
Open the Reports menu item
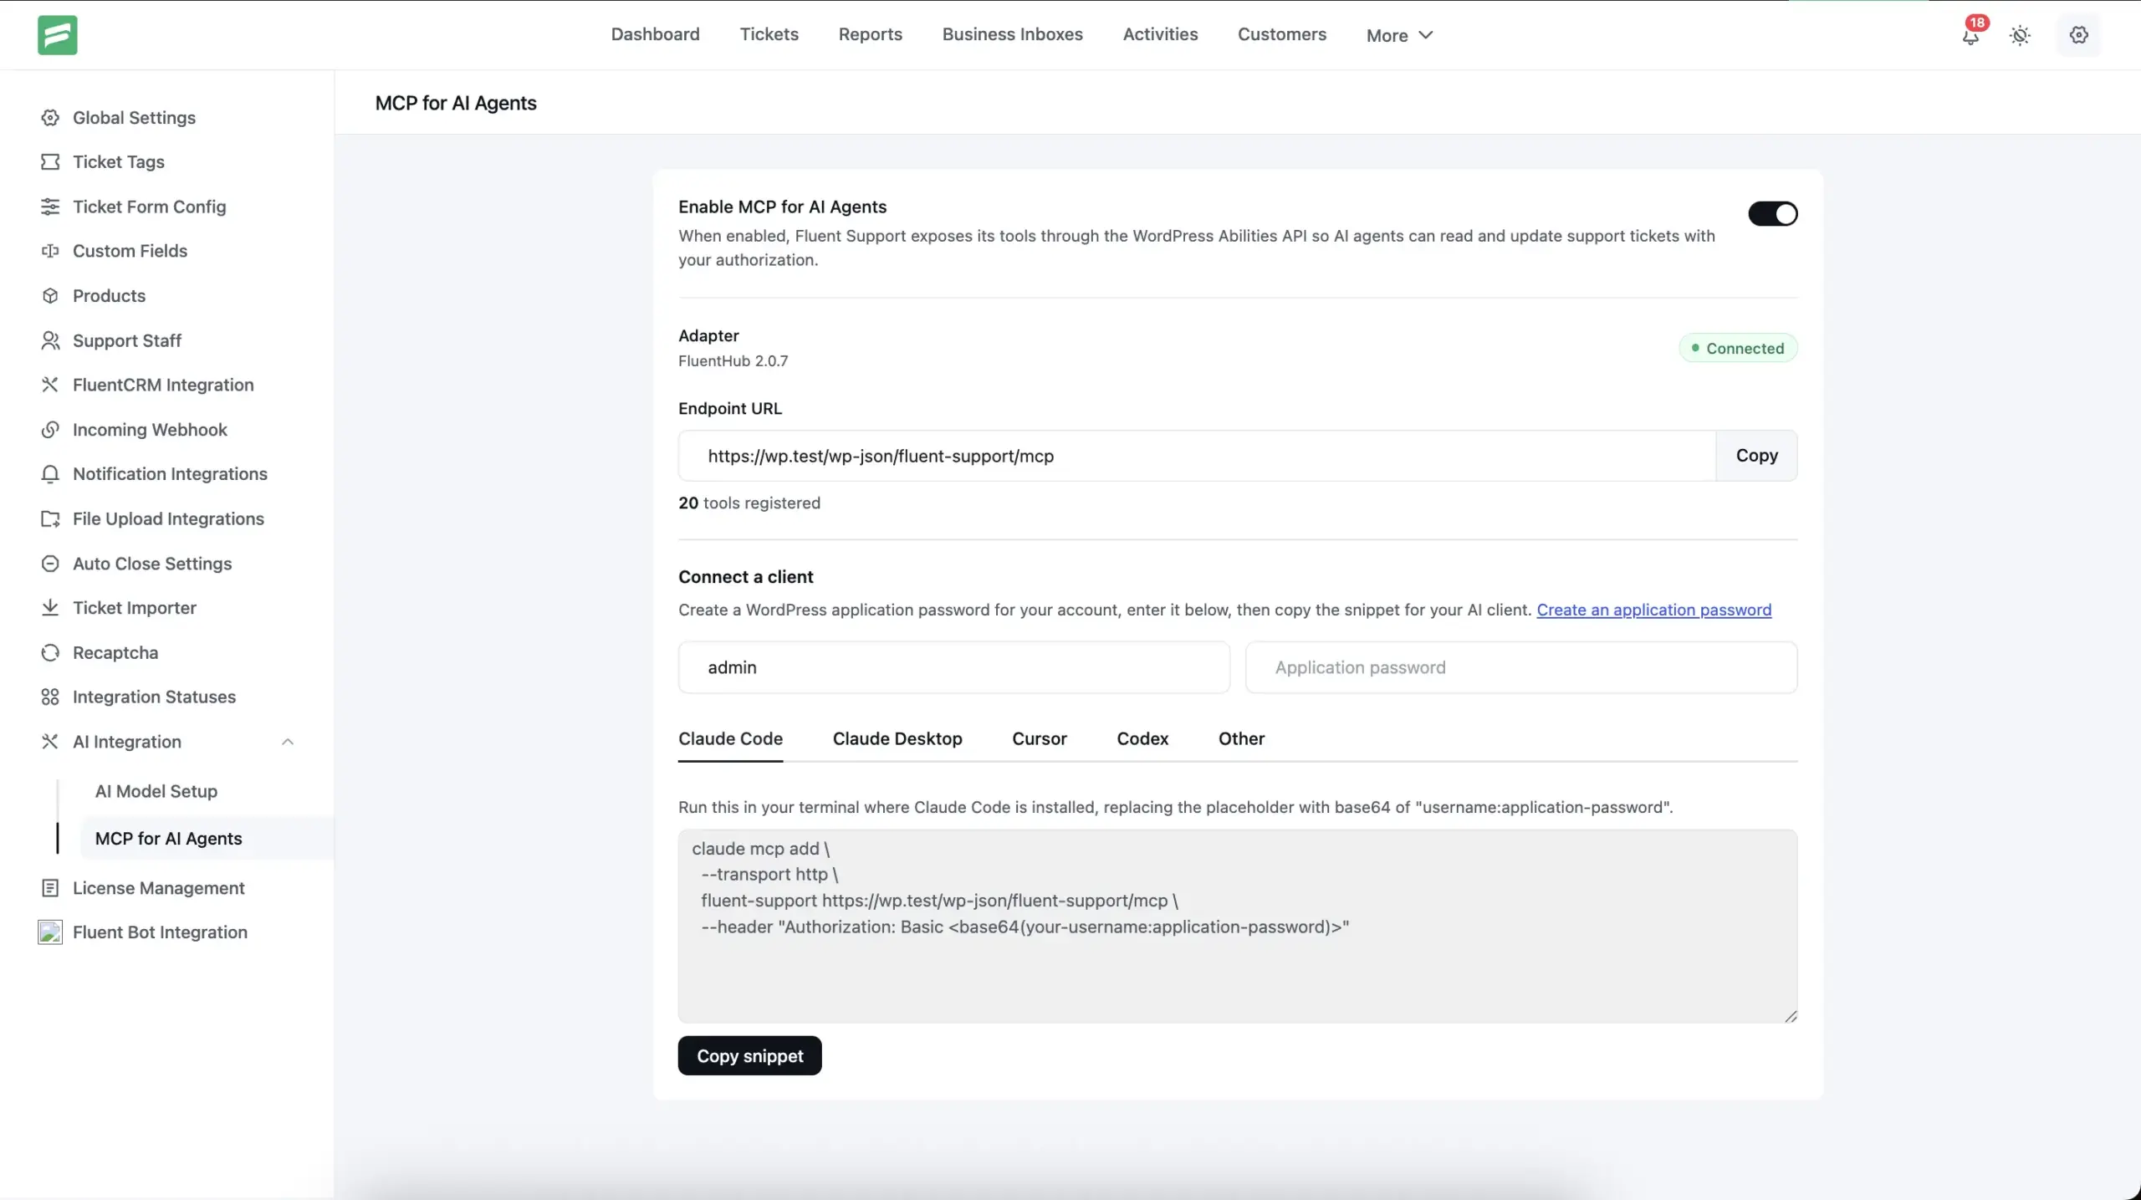pos(870,34)
